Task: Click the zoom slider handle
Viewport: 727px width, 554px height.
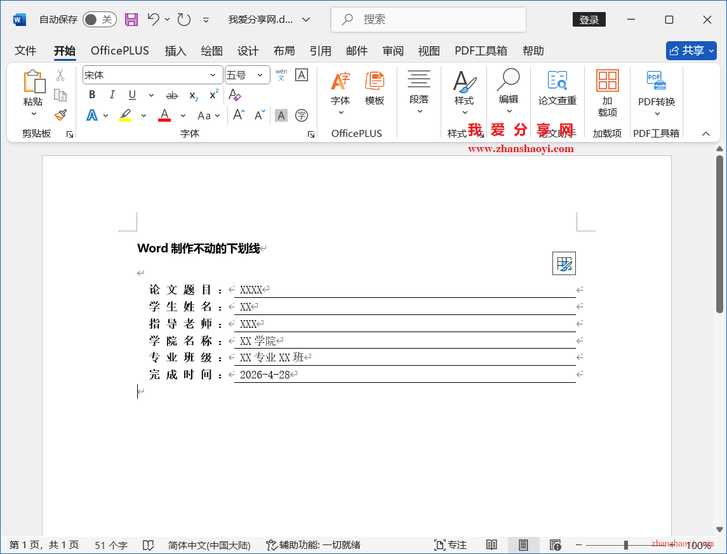Action: 626,545
